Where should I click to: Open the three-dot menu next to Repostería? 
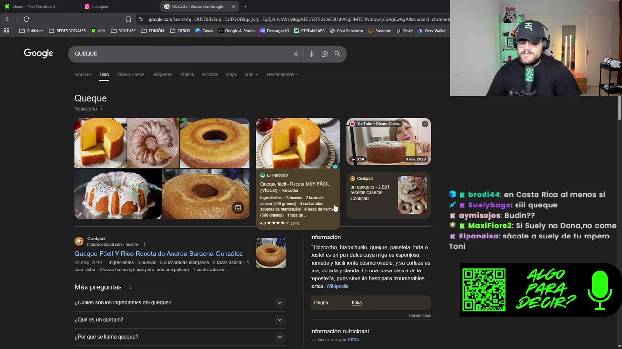click(x=102, y=109)
